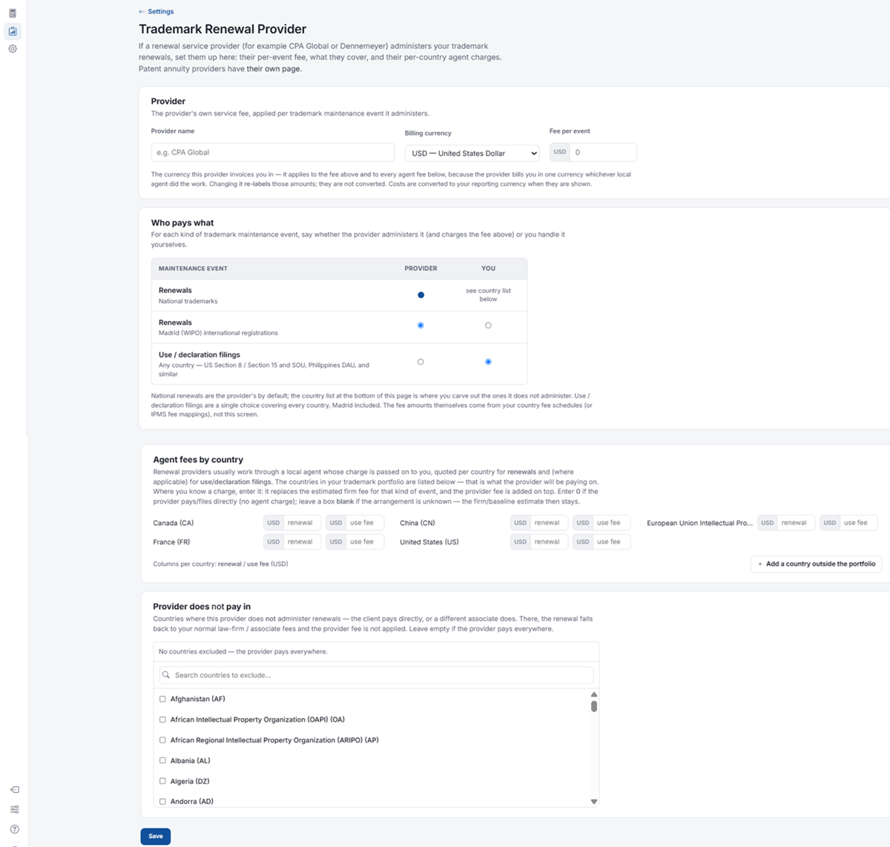Select You for Use / declaration filings
The height and width of the screenshot is (847, 890).
(488, 362)
